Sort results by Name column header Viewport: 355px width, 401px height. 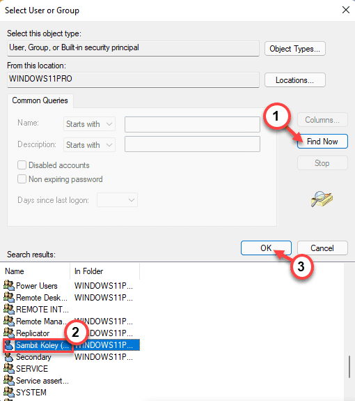(x=35, y=271)
